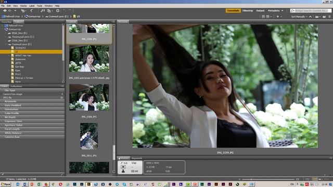
Task: Open the View menu
Action: pos(16,6)
